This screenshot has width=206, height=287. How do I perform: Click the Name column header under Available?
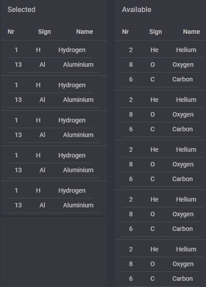click(x=191, y=32)
